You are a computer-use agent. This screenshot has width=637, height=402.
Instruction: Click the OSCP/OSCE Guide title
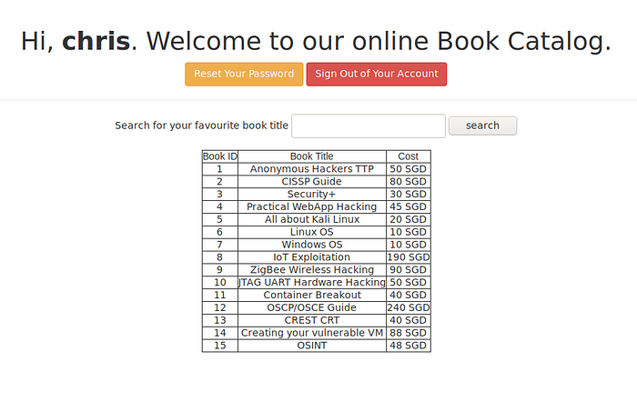pos(311,308)
